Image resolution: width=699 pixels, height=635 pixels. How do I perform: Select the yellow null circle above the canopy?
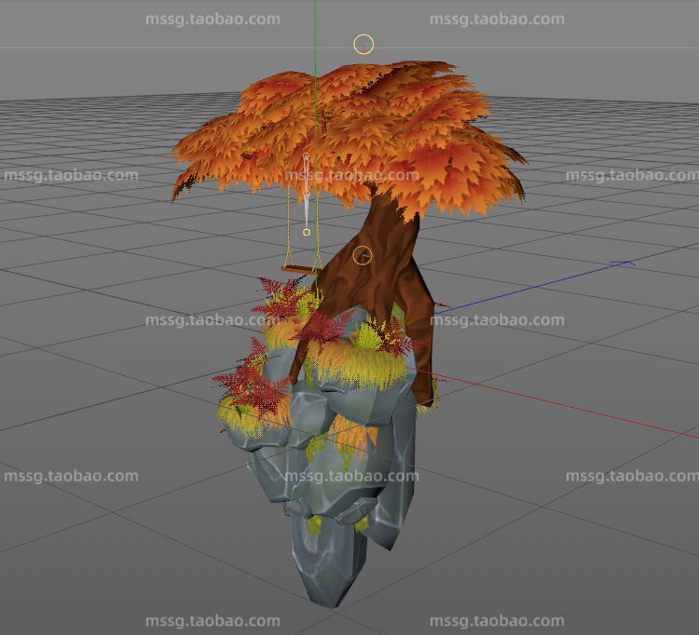coord(363,45)
